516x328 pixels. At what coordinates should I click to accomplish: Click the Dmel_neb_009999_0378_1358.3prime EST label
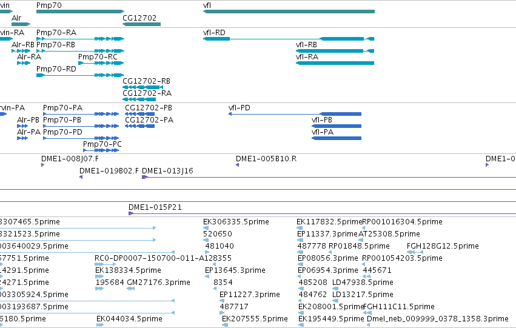438,320
